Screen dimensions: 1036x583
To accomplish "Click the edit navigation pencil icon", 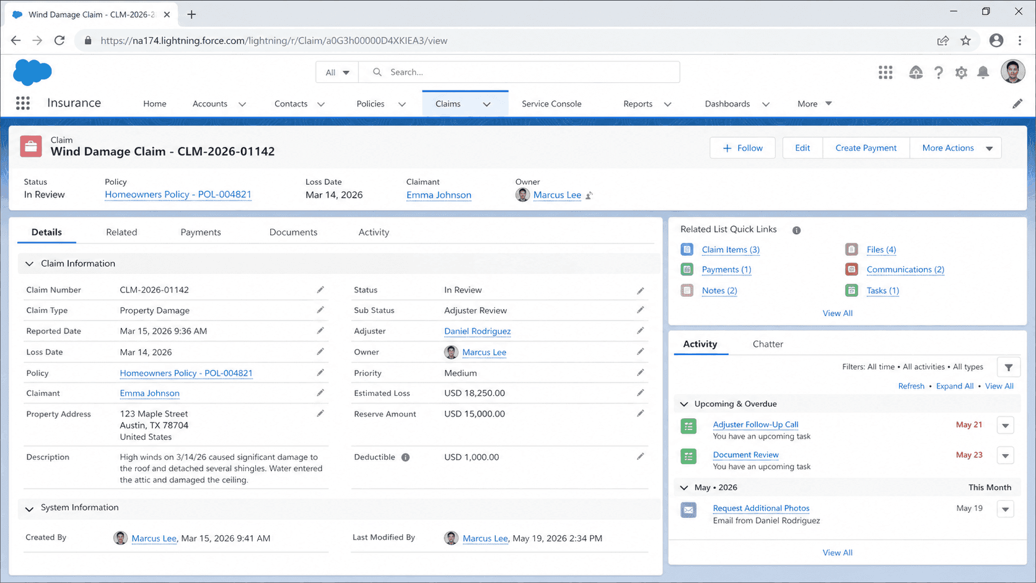I will [x=1017, y=104].
